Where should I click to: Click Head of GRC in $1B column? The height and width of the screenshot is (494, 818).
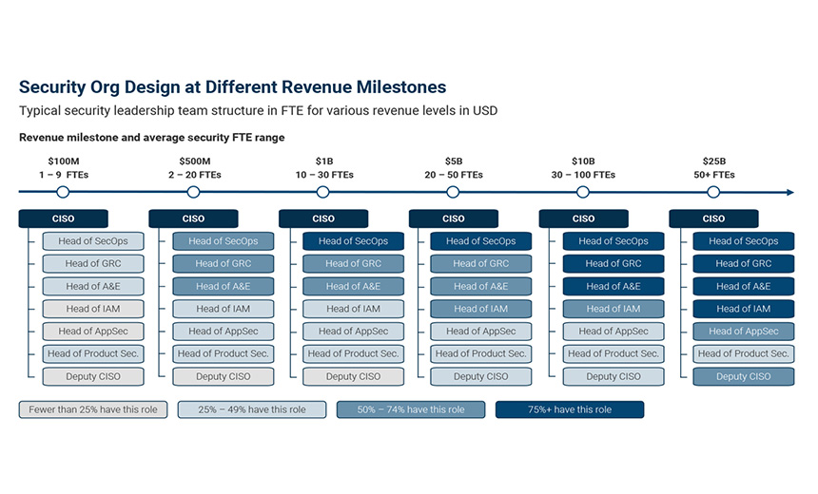click(x=353, y=264)
